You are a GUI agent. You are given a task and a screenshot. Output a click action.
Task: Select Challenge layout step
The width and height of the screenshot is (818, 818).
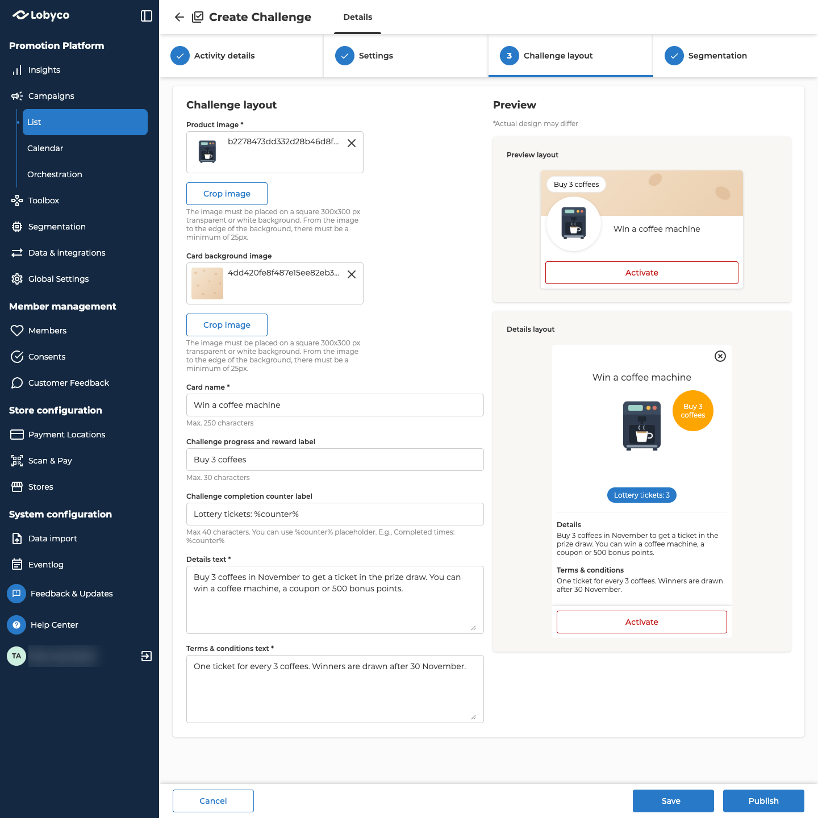[570, 56]
